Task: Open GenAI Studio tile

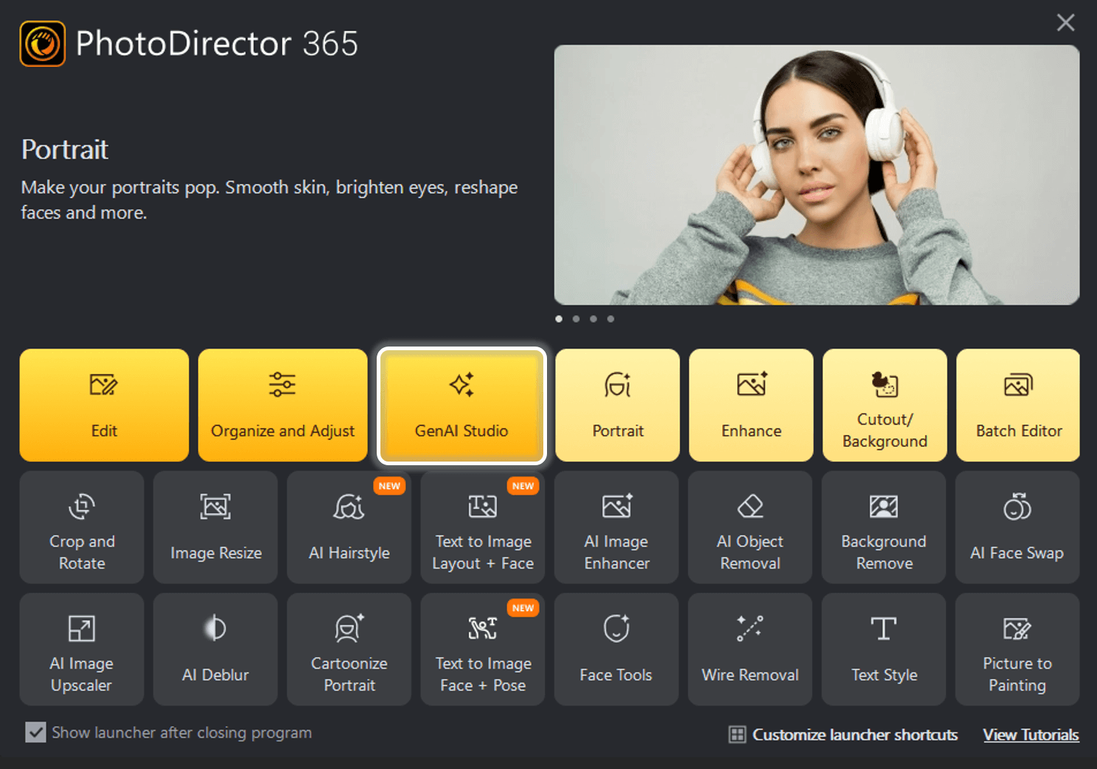Action: click(x=462, y=405)
